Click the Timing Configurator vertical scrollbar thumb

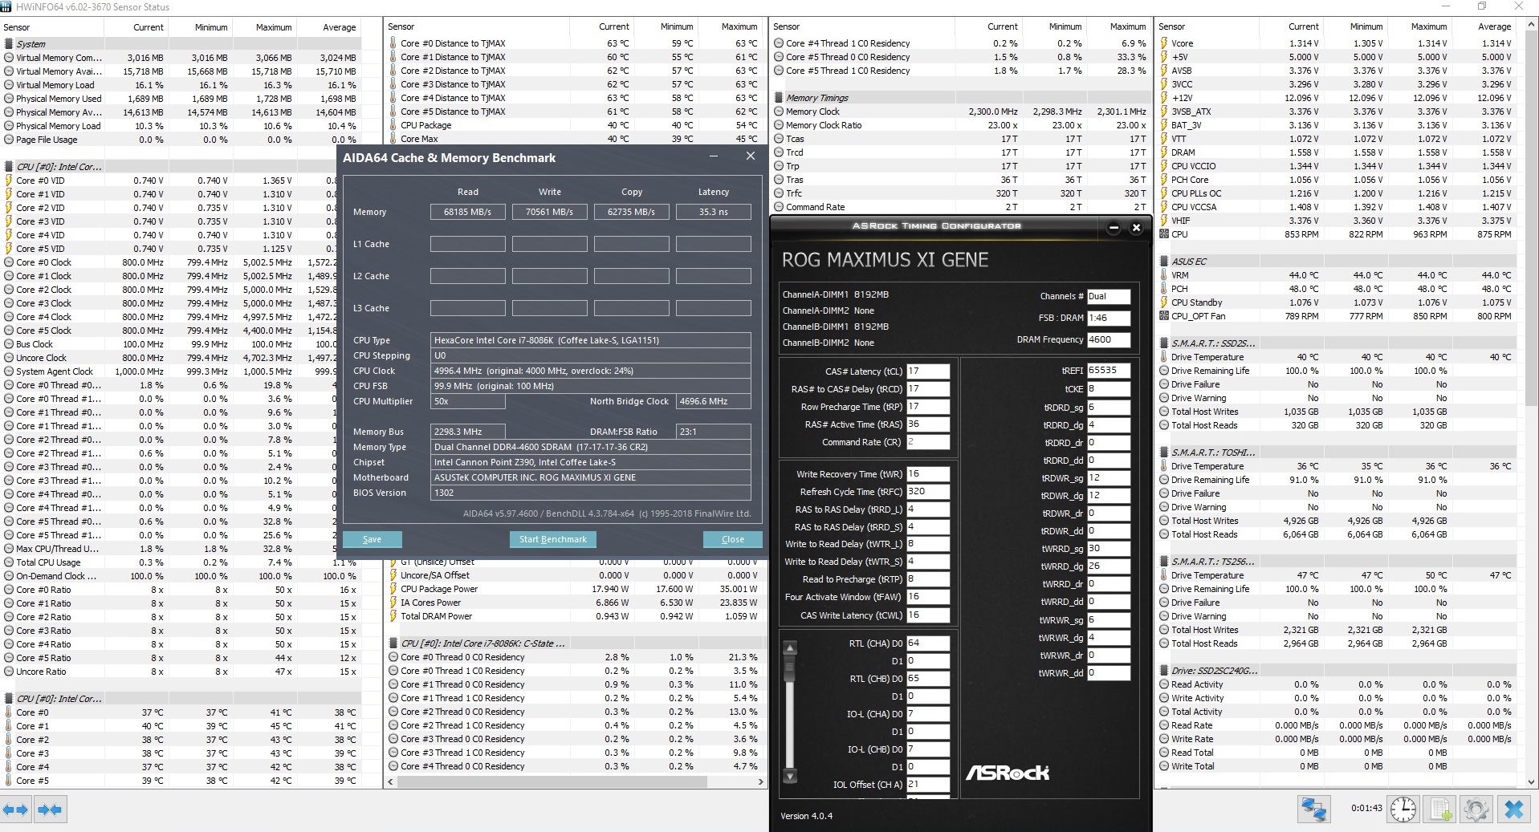click(x=790, y=670)
